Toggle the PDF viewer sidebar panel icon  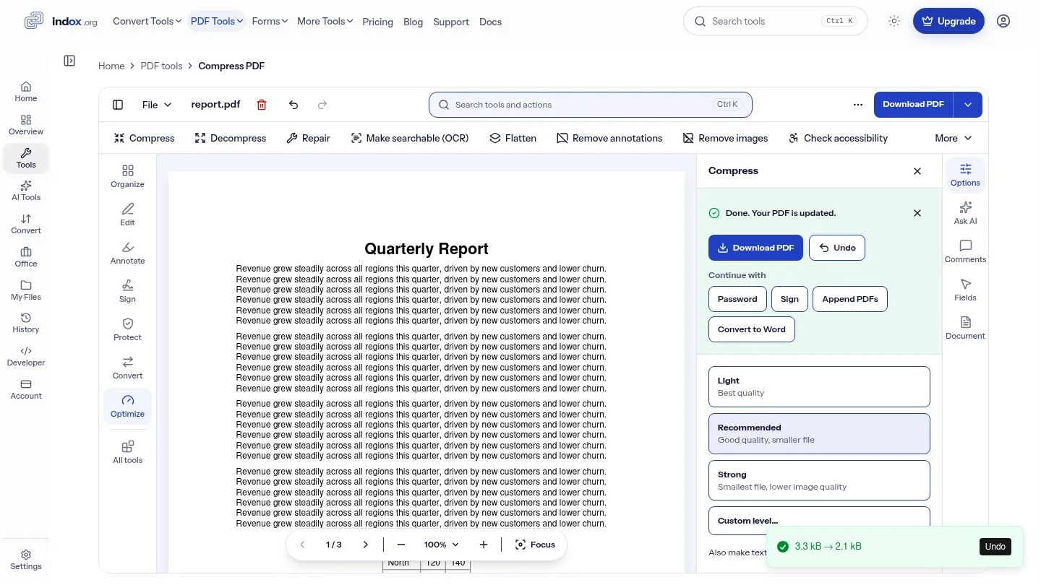point(118,105)
